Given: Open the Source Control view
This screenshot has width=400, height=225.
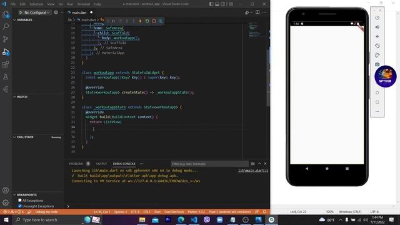Looking at the screenshot, I should pos(6,39).
